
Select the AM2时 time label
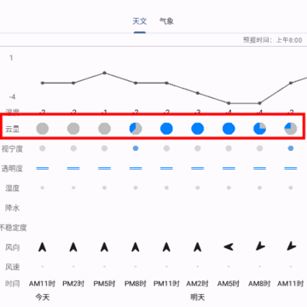coord(198,284)
